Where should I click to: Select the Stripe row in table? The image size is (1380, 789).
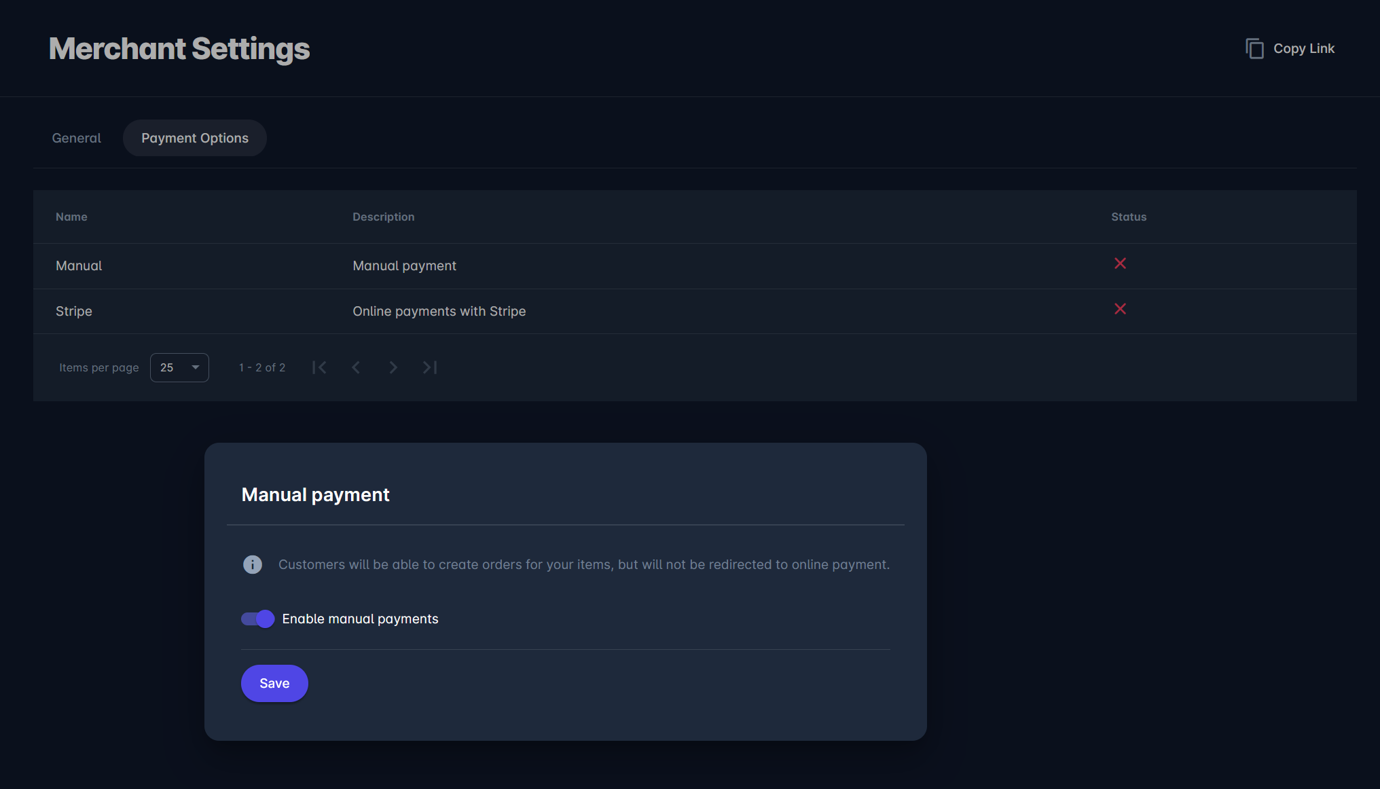coord(74,311)
